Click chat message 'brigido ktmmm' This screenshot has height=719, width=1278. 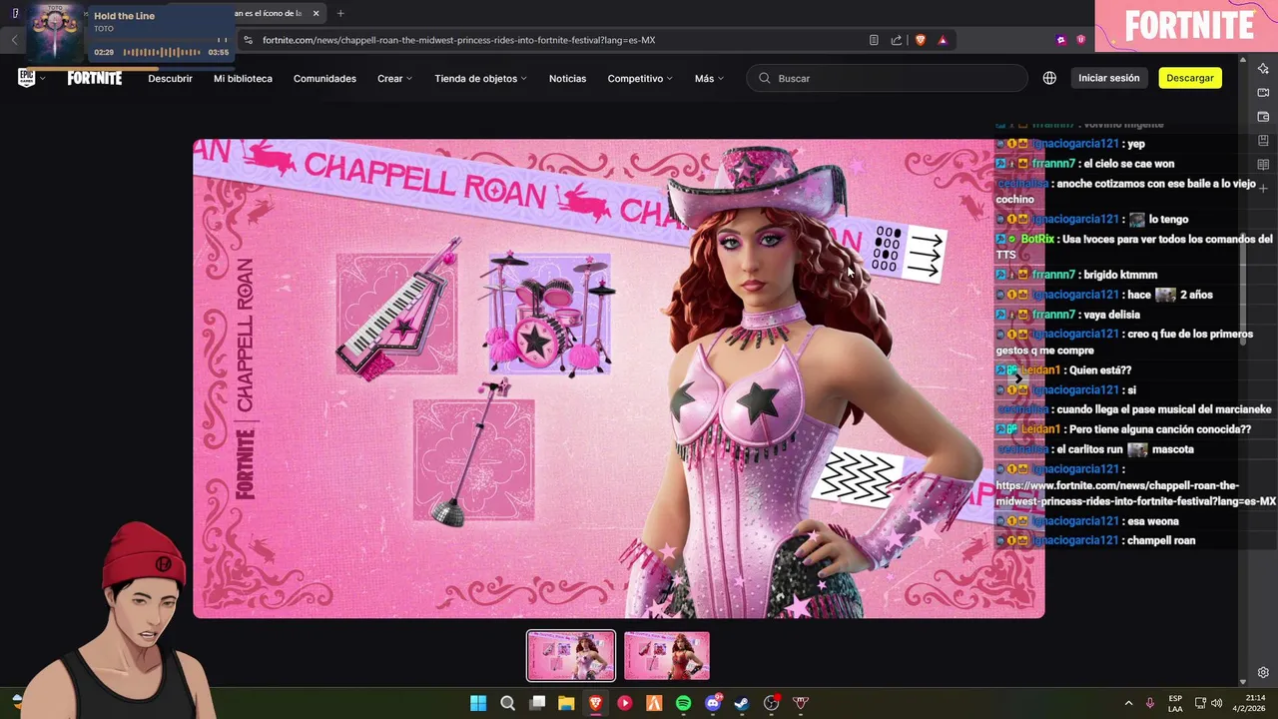[x=1120, y=275]
